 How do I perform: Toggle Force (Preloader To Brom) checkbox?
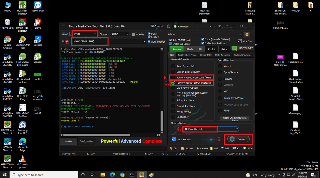click(x=215, y=39)
